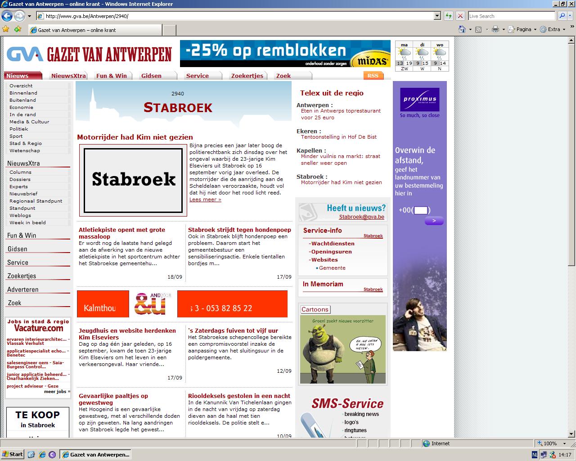Open the RSS feed via the orange RSS icon
576x461 pixels.
point(373,76)
